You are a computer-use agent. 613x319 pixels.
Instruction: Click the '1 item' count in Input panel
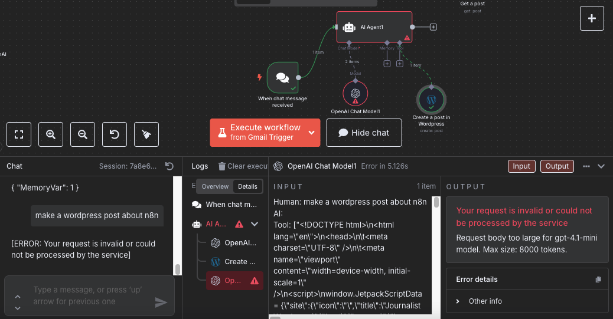426,186
